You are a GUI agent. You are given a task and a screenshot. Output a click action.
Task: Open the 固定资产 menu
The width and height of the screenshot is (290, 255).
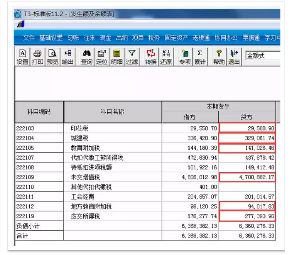[176, 38]
